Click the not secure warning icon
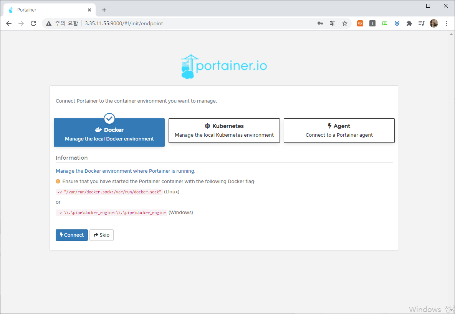 [x=49, y=23]
